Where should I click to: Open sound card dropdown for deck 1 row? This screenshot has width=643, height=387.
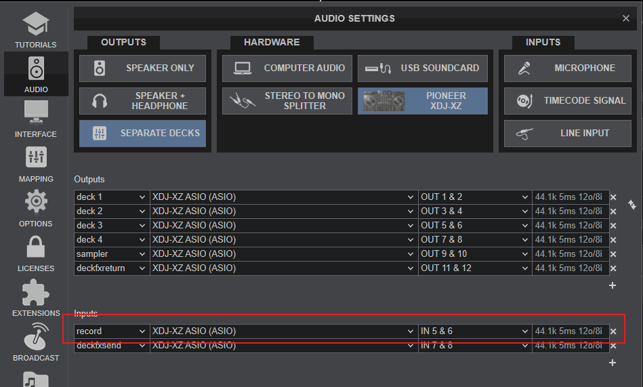(x=284, y=197)
